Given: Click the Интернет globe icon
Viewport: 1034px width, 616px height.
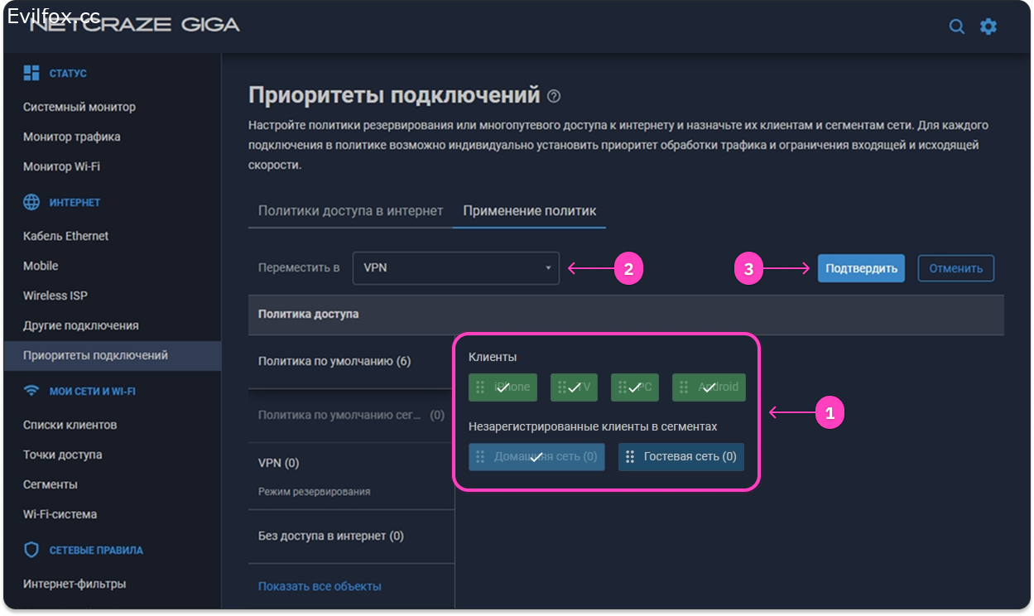Looking at the screenshot, I should 31,202.
